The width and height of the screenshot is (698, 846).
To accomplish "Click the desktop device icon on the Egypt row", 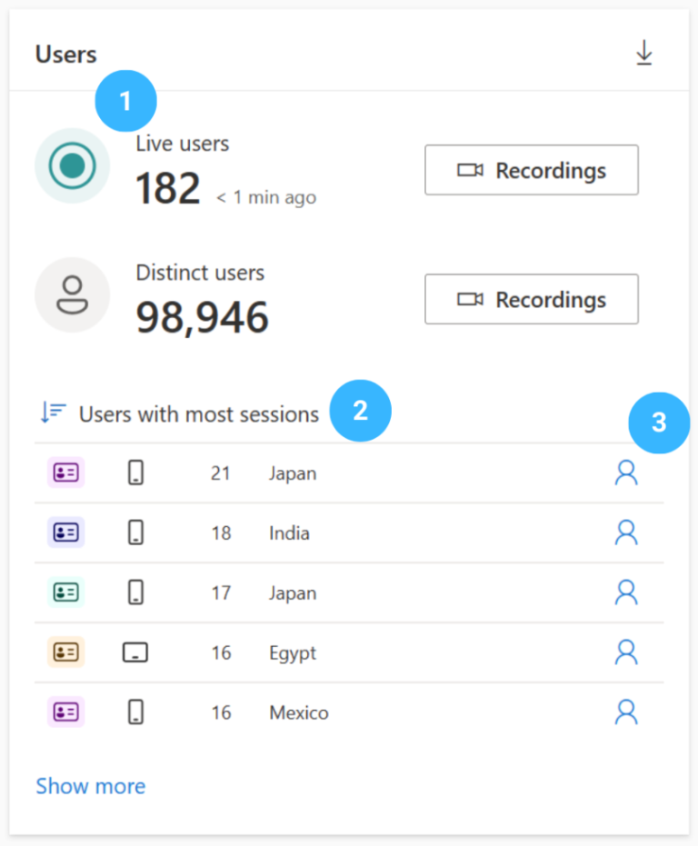I will pos(135,652).
